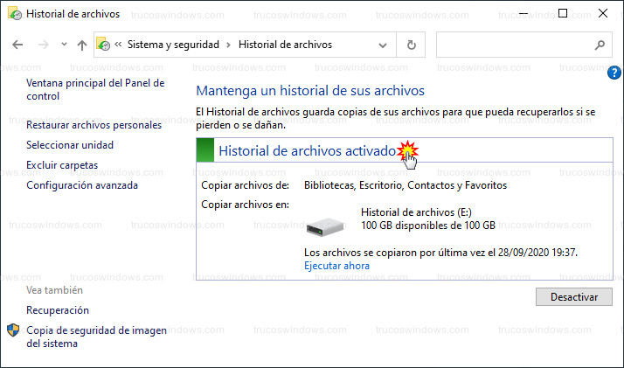The width and height of the screenshot is (624, 368).
Task: Open help with the question mark icon
Action: (614, 74)
